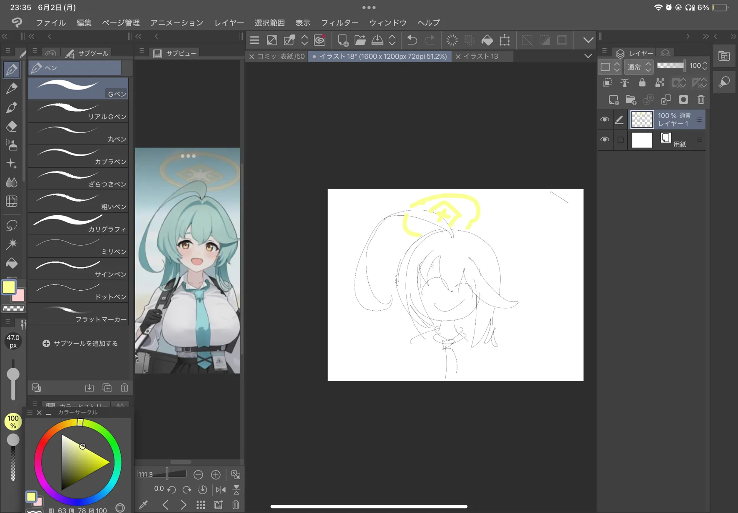
Task: Open the ファイル menu
Action: 51,23
